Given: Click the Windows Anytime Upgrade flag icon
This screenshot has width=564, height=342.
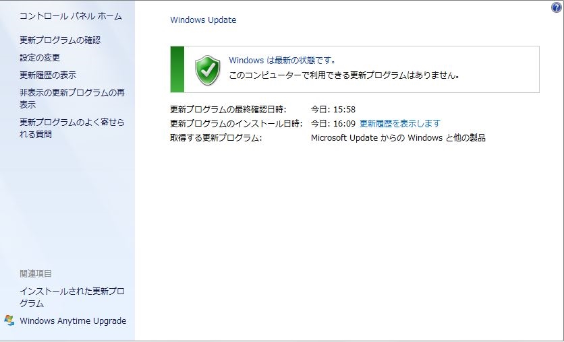Looking at the screenshot, I should coord(9,320).
